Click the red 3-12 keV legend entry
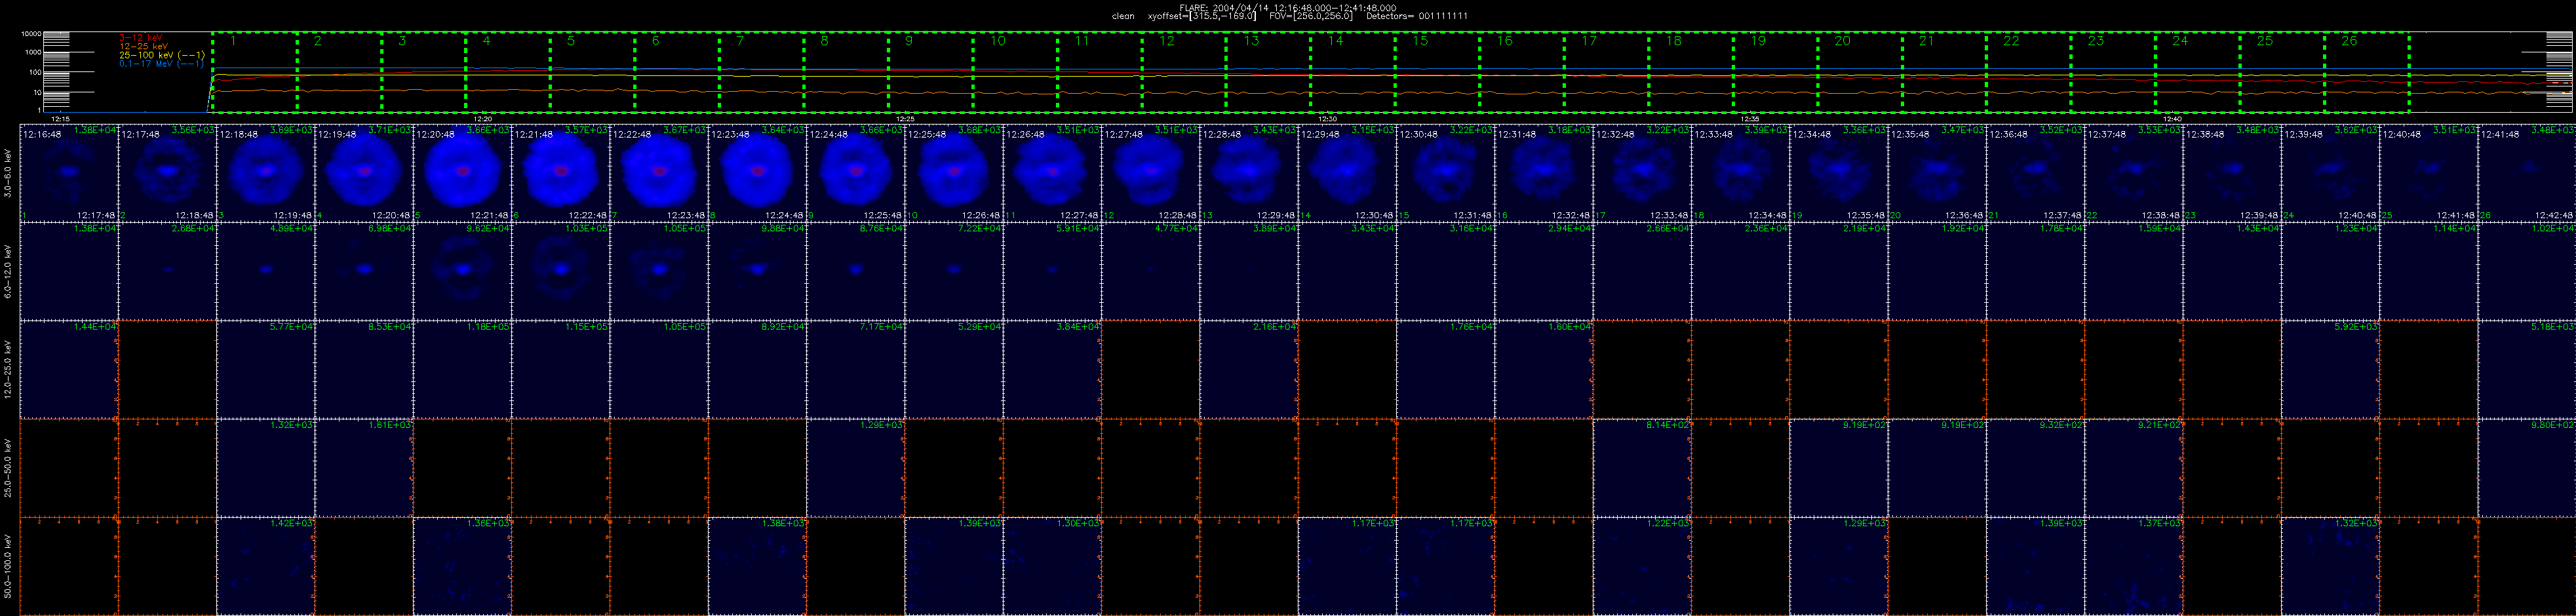 140,38
